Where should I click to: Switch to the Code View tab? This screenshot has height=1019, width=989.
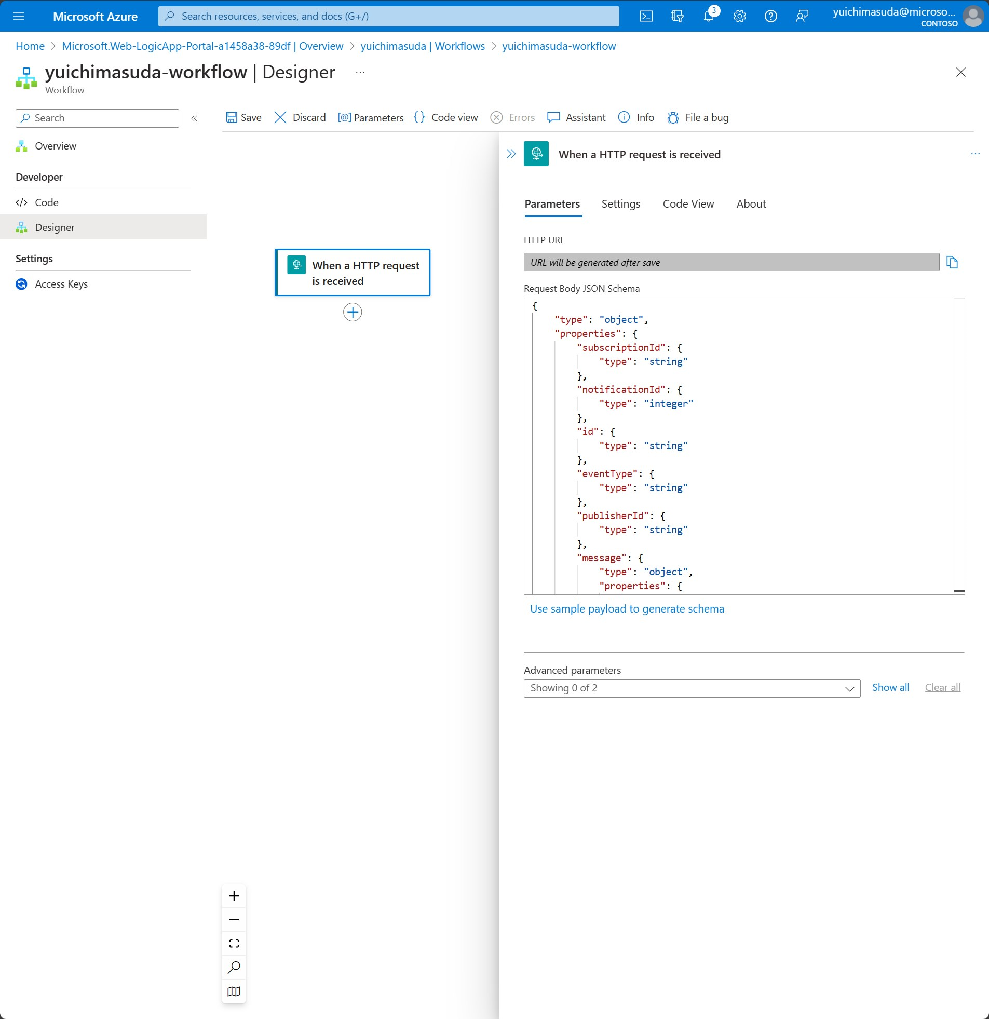point(688,204)
